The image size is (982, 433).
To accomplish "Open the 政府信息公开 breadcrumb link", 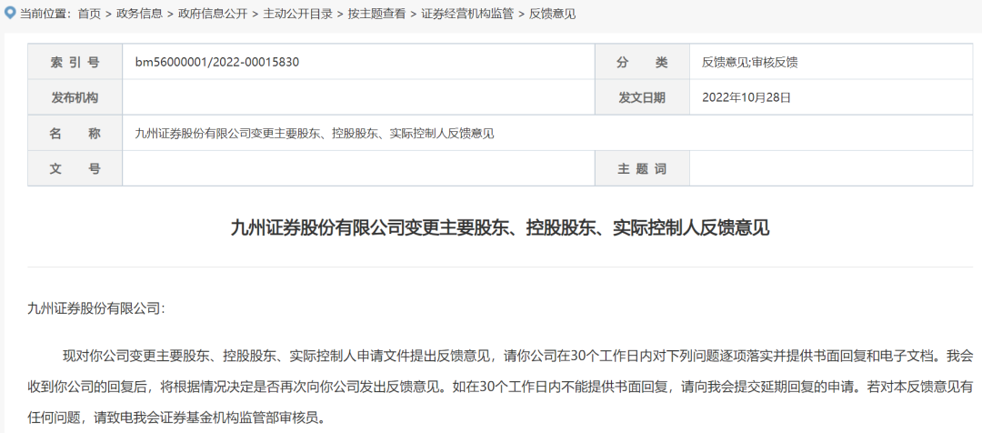I will pos(212,14).
